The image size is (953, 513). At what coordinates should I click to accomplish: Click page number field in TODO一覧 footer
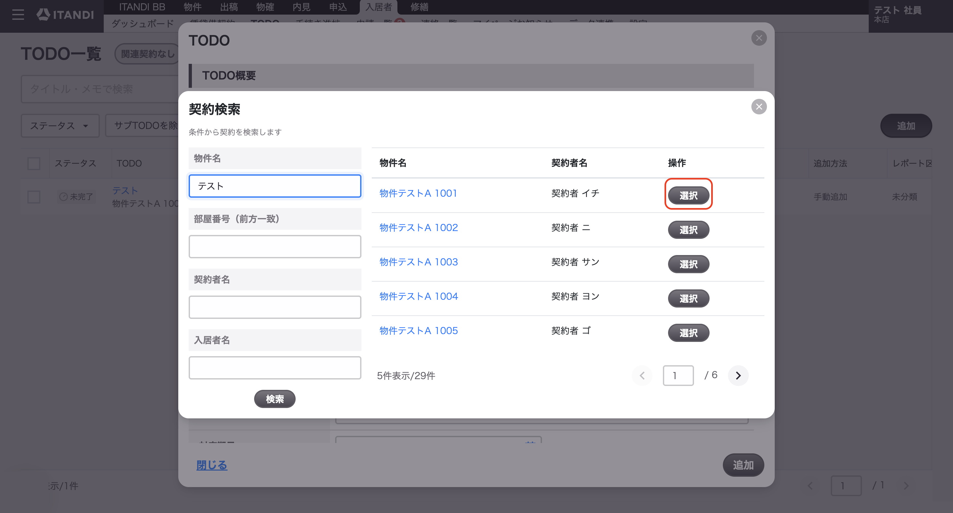pos(846,486)
